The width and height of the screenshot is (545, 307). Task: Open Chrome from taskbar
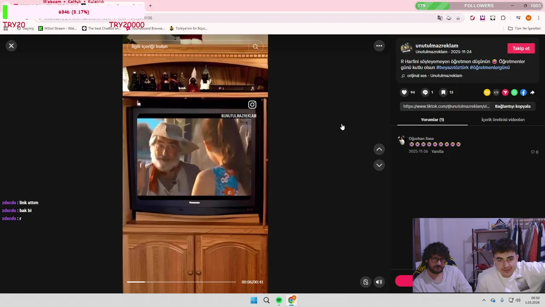click(x=292, y=300)
